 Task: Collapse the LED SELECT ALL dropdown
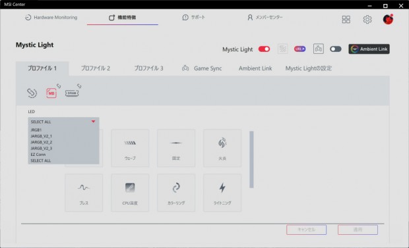pyautogui.click(x=63, y=122)
